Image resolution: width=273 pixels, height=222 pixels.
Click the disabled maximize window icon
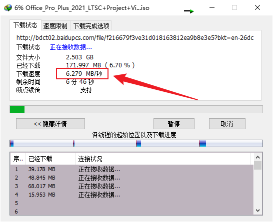pyautogui.click(x=234, y=7)
